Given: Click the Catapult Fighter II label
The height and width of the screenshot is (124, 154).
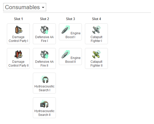Looking at the screenshot, I should [x=96, y=64].
